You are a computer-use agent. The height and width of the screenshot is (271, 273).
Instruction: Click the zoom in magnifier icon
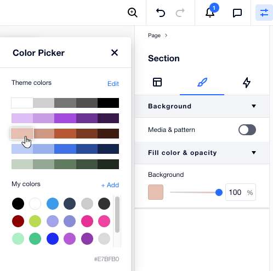coord(133,13)
